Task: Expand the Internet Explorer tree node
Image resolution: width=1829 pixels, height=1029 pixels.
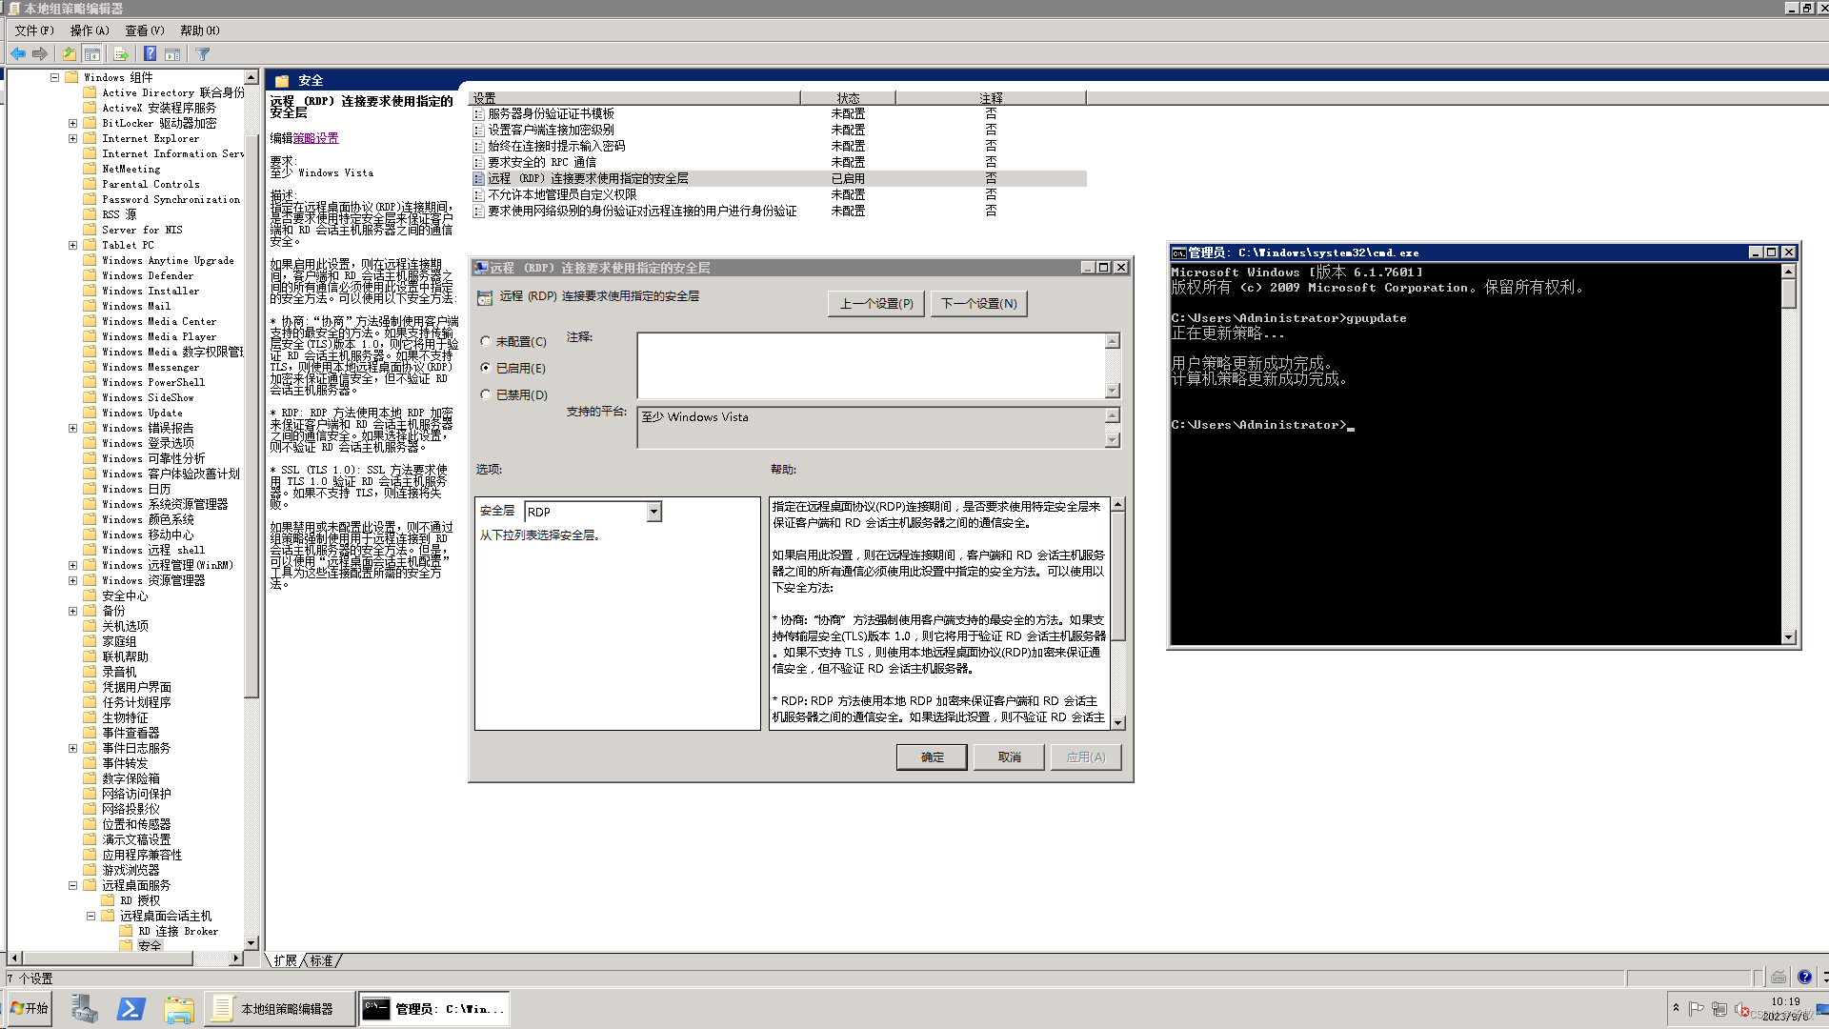Action: tap(72, 138)
